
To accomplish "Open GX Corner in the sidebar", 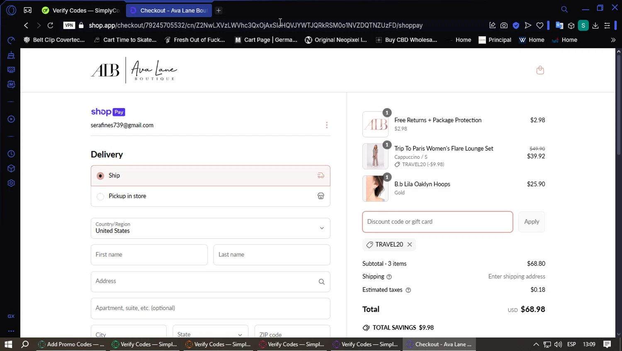I will pyautogui.click(x=11, y=316).
